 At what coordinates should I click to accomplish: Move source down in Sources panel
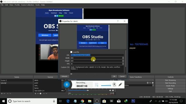pyautogui.click(x=46, y=94)
